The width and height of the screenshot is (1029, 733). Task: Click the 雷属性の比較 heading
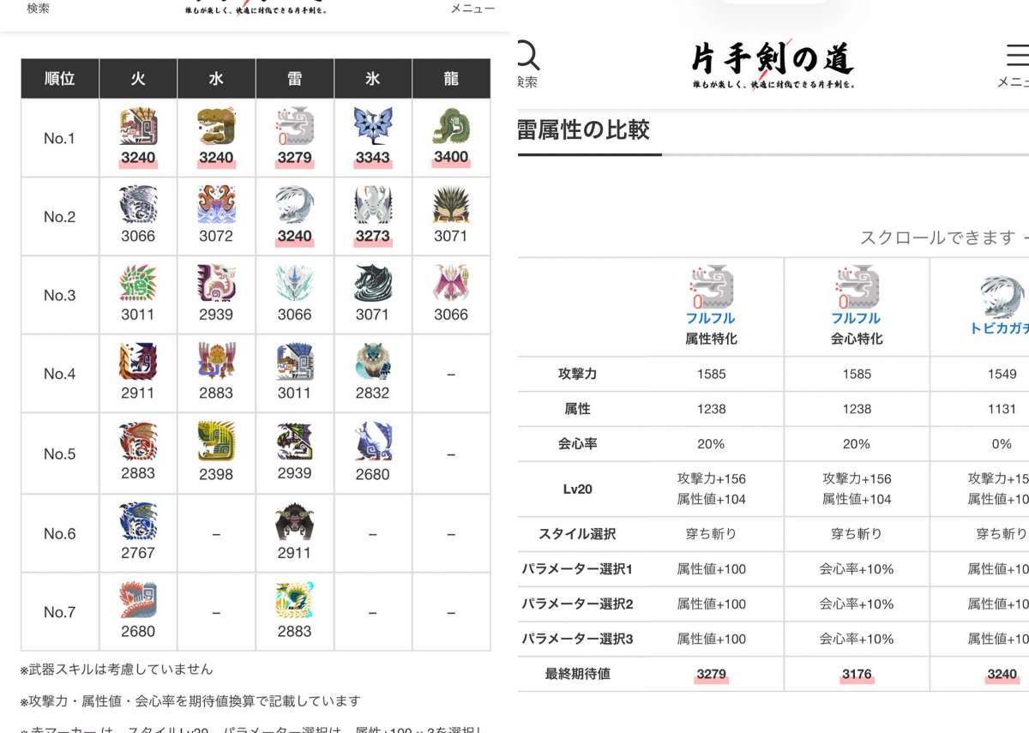click(x=584, y=130)
